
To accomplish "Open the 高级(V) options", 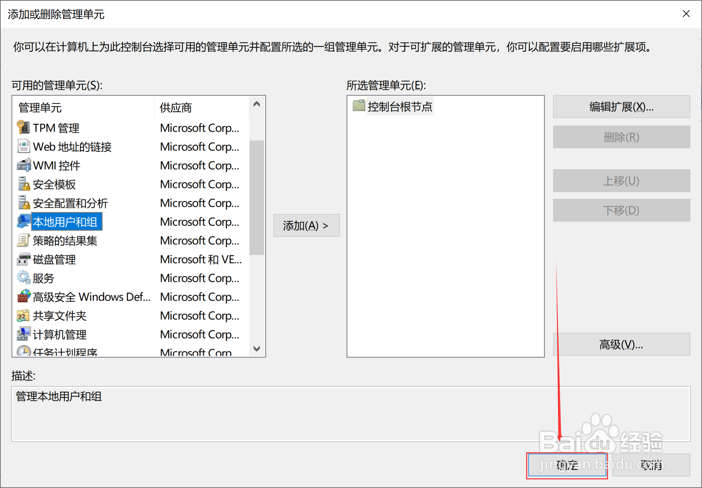I will (x=621, y=344).
